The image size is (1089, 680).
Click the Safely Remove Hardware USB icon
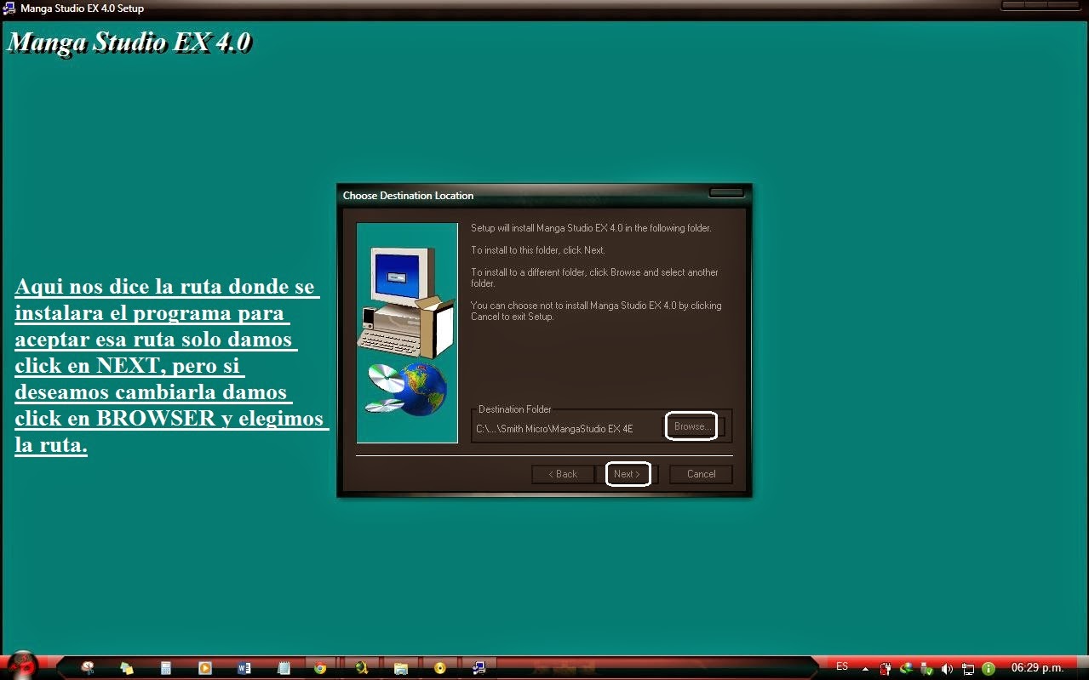click(926, 669)
